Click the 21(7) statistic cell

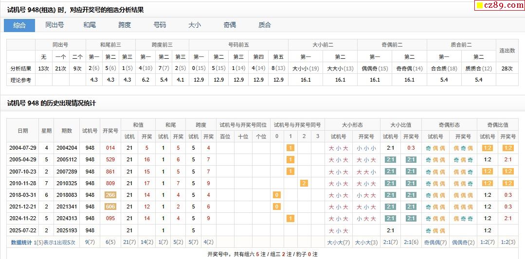(x=129, y=242)
